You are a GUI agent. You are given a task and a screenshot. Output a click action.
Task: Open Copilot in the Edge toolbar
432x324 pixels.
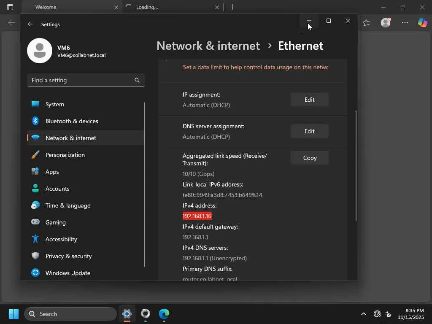click(x=422, y=23)
